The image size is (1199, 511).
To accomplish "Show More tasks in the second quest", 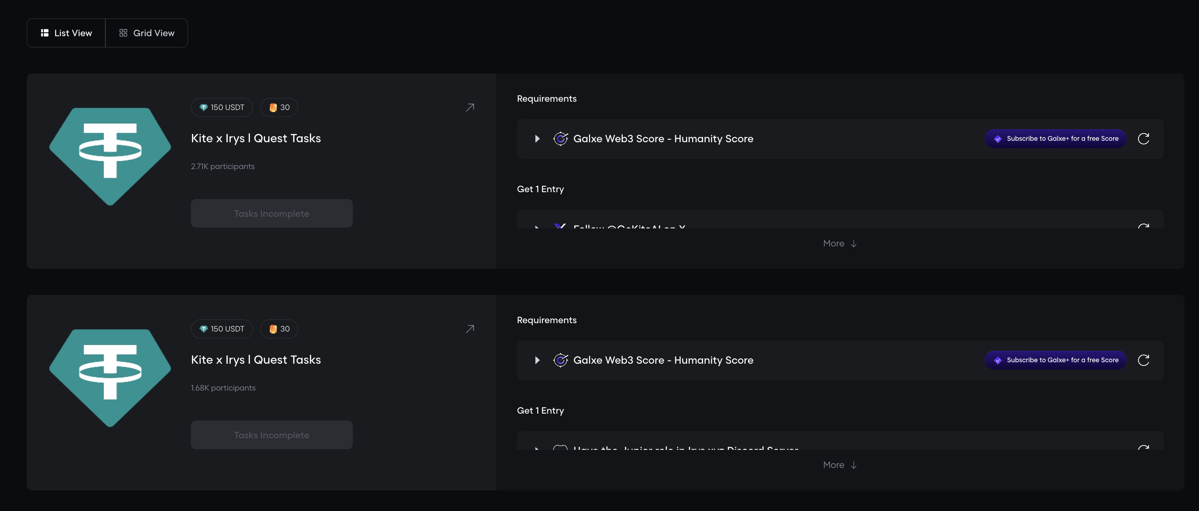I will pyautogui.click(x=840, y=465).
